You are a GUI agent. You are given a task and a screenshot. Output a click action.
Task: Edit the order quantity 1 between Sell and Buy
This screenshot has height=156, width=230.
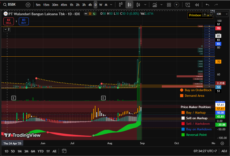tap(16, 21)
